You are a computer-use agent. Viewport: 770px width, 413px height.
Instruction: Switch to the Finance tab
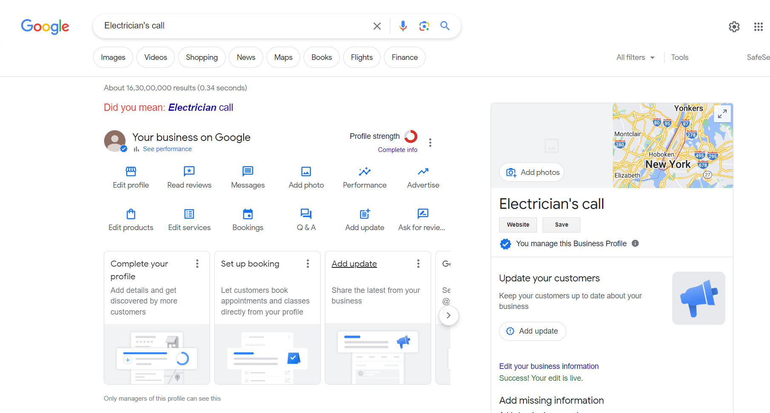tap(405, 57)
